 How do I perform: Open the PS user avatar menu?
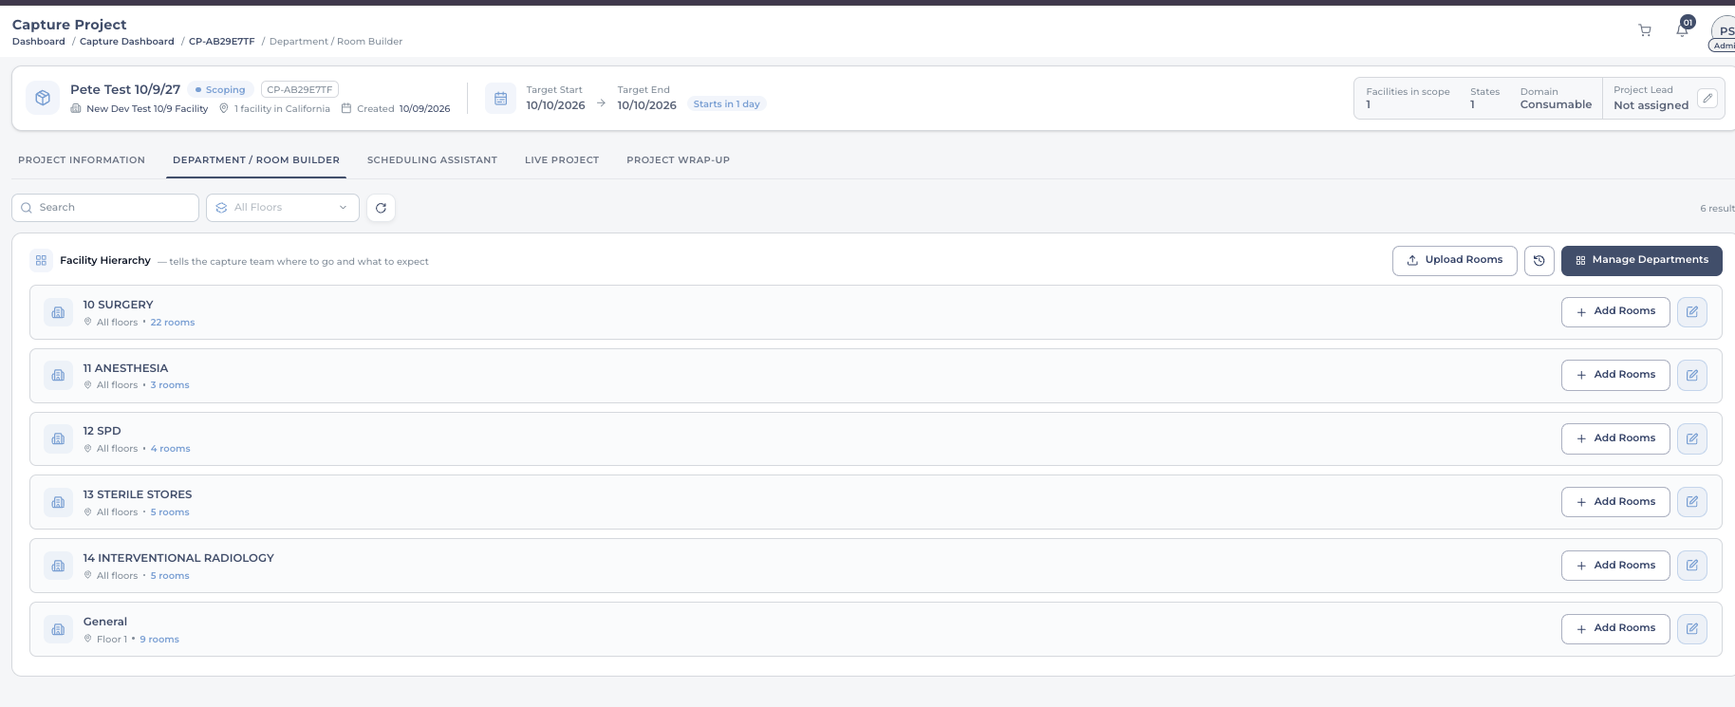pyautogui.click(x=1724, y=33)
